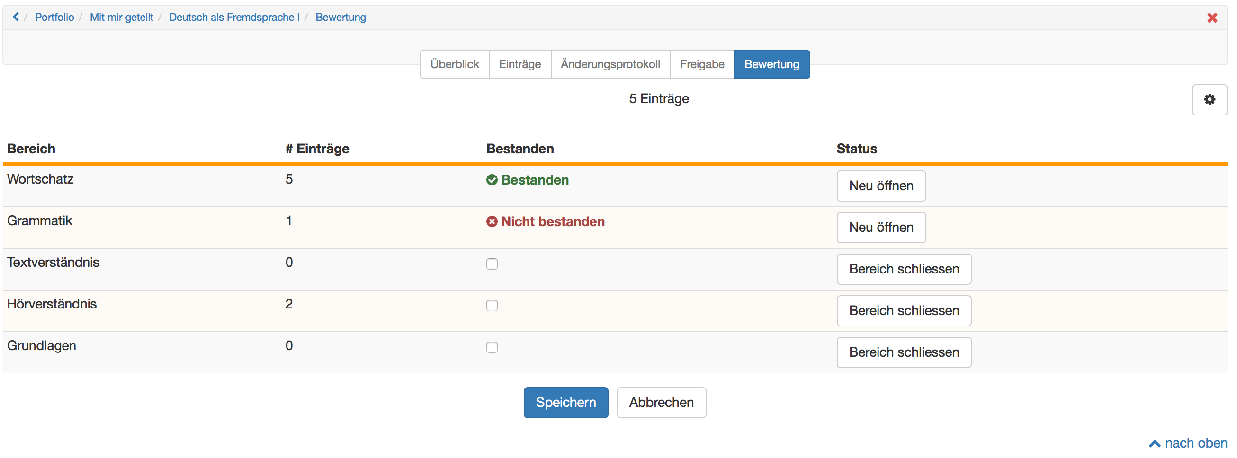Reopen the Wortschatz section with Neu öffnen
Viewport: 1237px width, 458px height.
(x=881, y=186)
